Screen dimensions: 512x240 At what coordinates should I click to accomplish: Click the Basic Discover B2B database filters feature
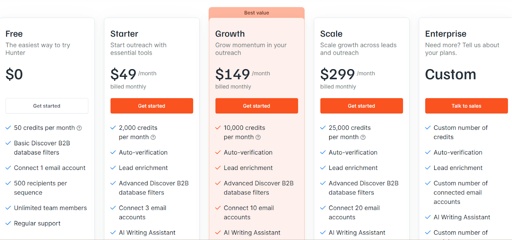pos(42,148)
